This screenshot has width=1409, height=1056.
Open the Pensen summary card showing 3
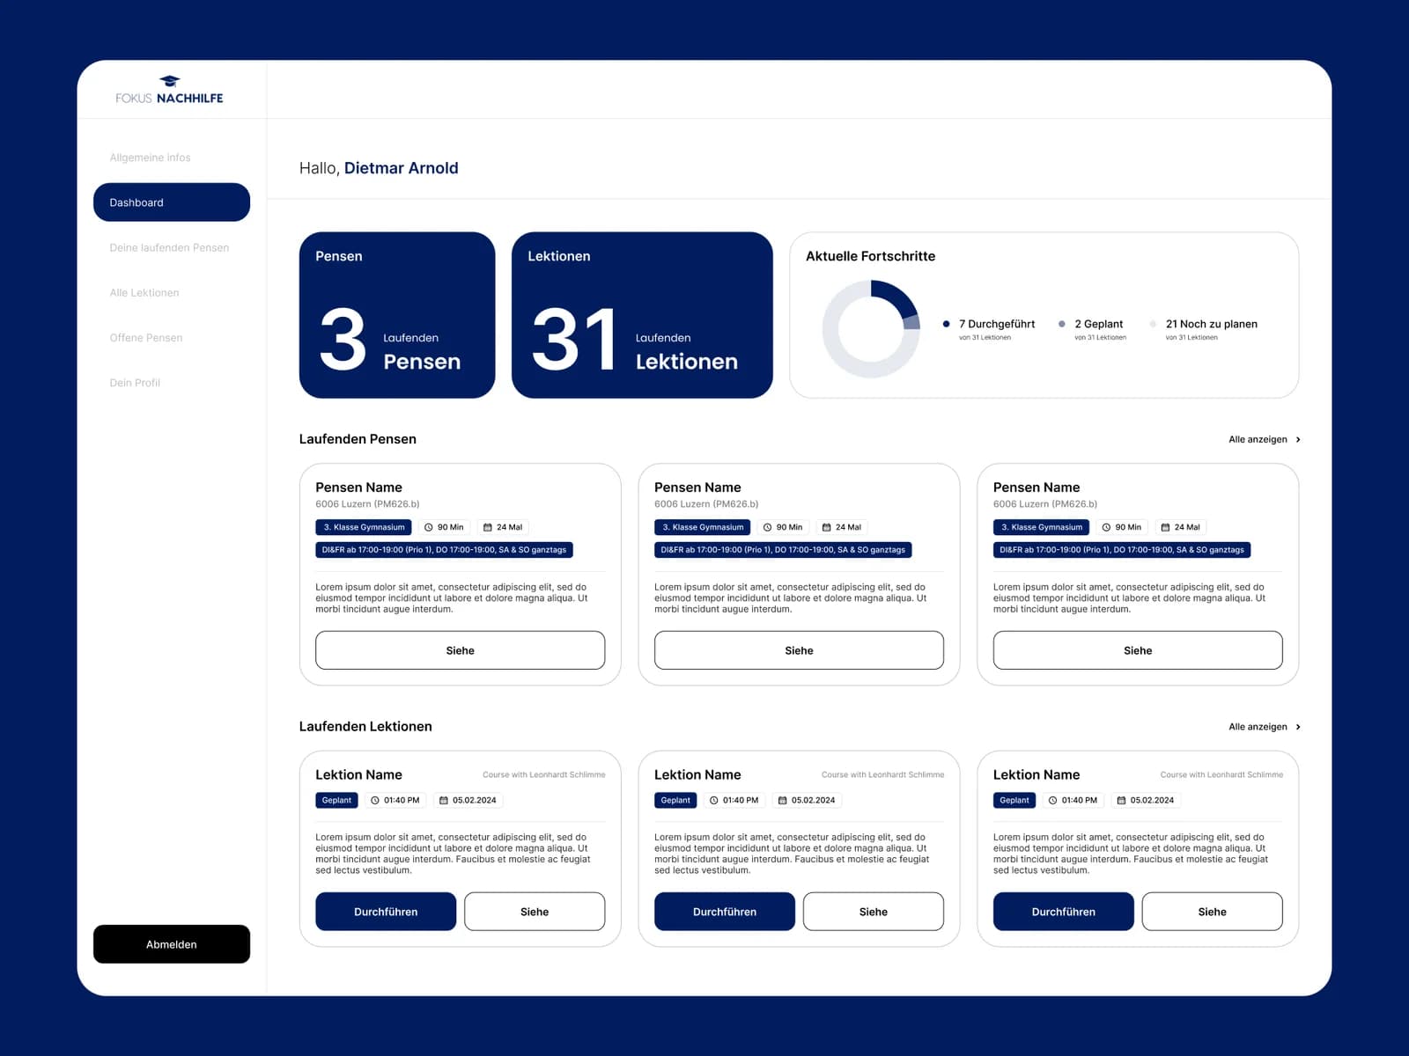397,315
